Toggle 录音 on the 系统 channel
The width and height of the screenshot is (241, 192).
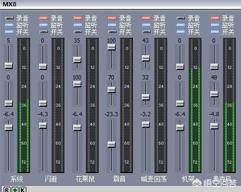9,18
